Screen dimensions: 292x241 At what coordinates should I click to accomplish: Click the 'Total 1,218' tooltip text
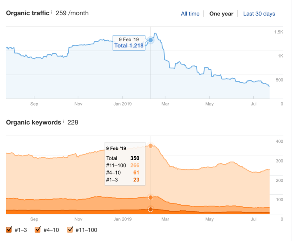pyautogui.click(x=129, y=46)
